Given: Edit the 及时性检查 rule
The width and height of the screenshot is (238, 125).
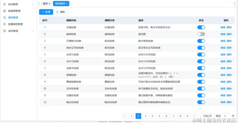Looking at the screenshot, I should coord(223,89).
